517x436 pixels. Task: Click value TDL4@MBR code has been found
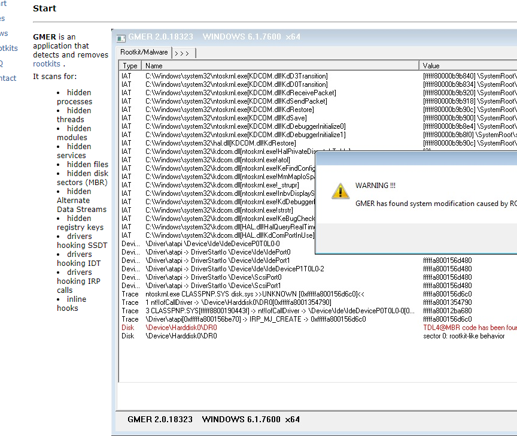point(470,328)
